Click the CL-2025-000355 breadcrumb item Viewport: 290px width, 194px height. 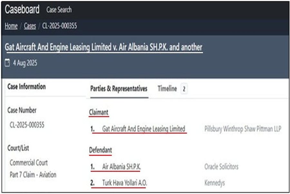pos(60,26)
